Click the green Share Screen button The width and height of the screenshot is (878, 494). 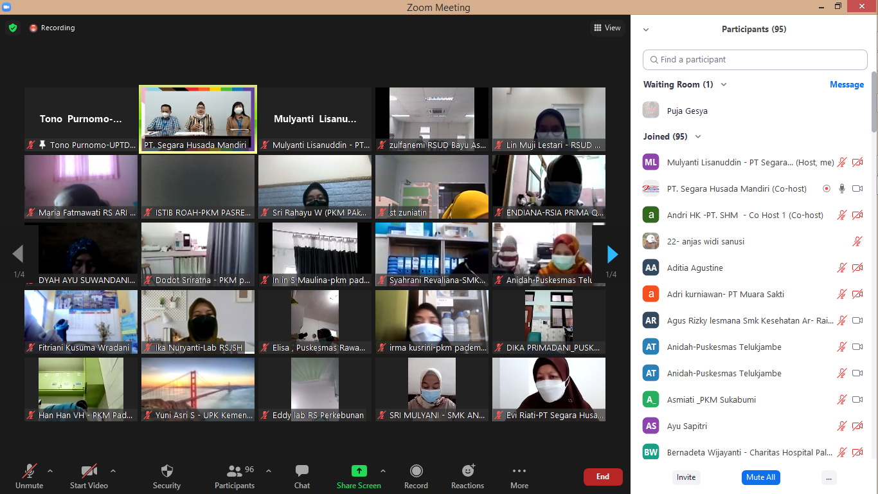point(359,476)
